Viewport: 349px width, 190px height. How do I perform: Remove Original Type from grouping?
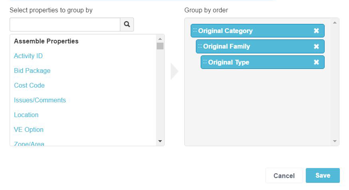(316, 62)
